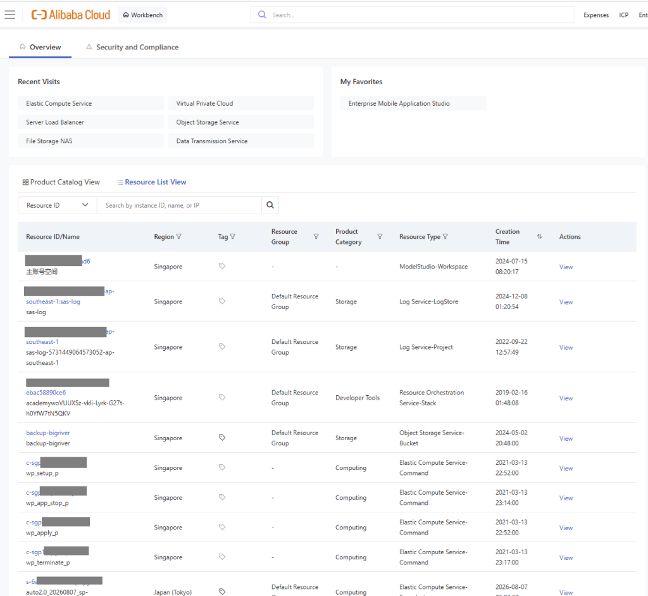The width and height of the screenshot is (648, 596).
Task: Open the ebac58890ce6 stack ID link
Action: point(46,393)
